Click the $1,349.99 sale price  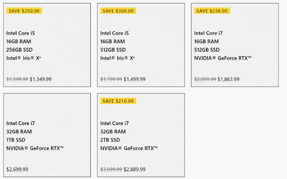tap(41, 79)
